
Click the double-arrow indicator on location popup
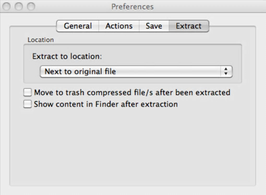click(226, 71)
